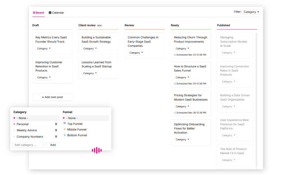Switch to the Calendar tab

coord(56,13)
